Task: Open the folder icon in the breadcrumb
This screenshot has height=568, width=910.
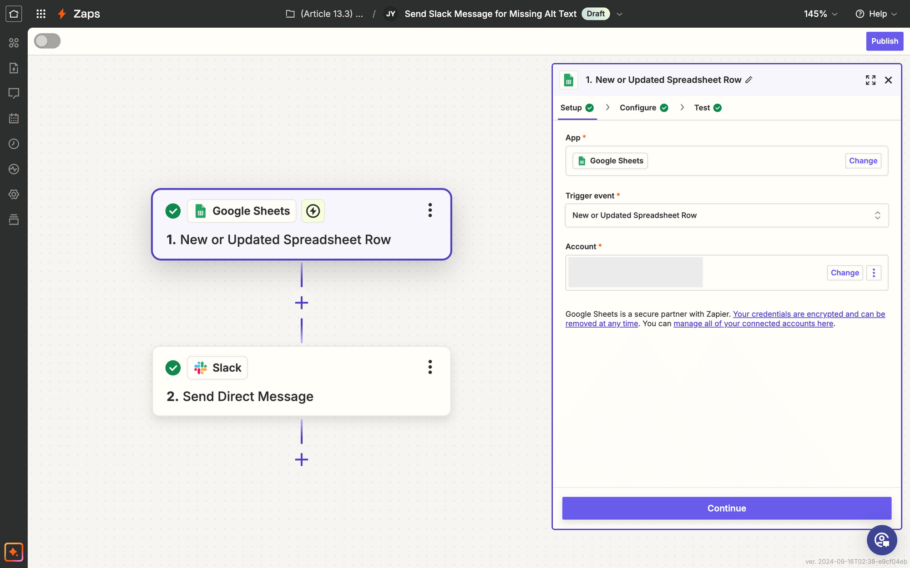Action: (x=290, y=14)
